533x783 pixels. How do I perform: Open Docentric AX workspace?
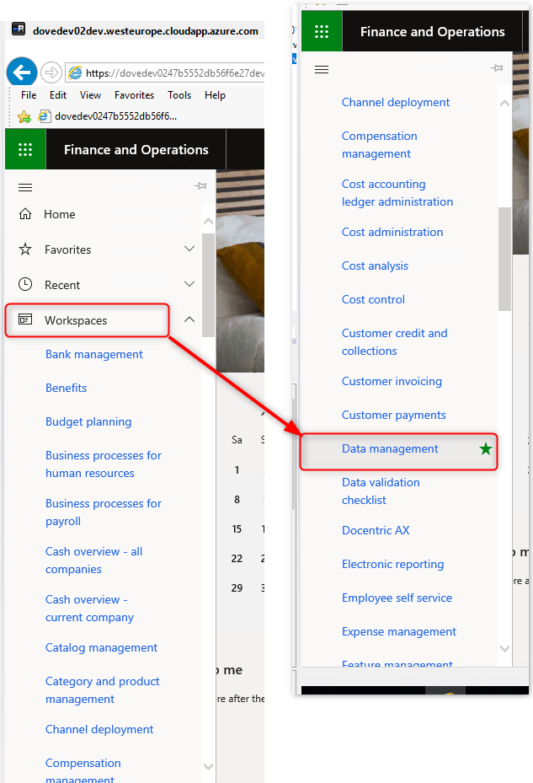pos(376,530)
